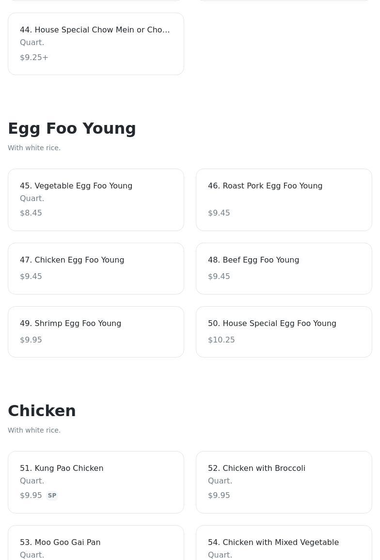Open House Special Chow Mein item card
Viewport: 380px width, 560px height.
[x=95, y=44]
